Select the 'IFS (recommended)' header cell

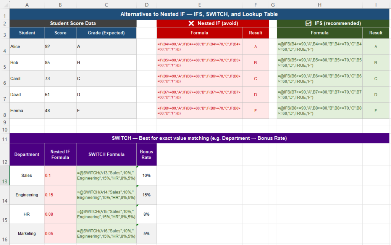333,23
